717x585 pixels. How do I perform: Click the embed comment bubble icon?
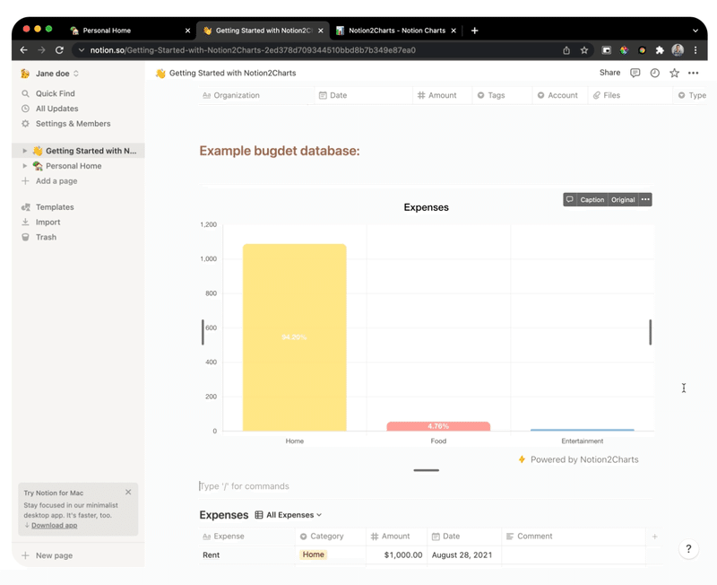click(570, 199)
